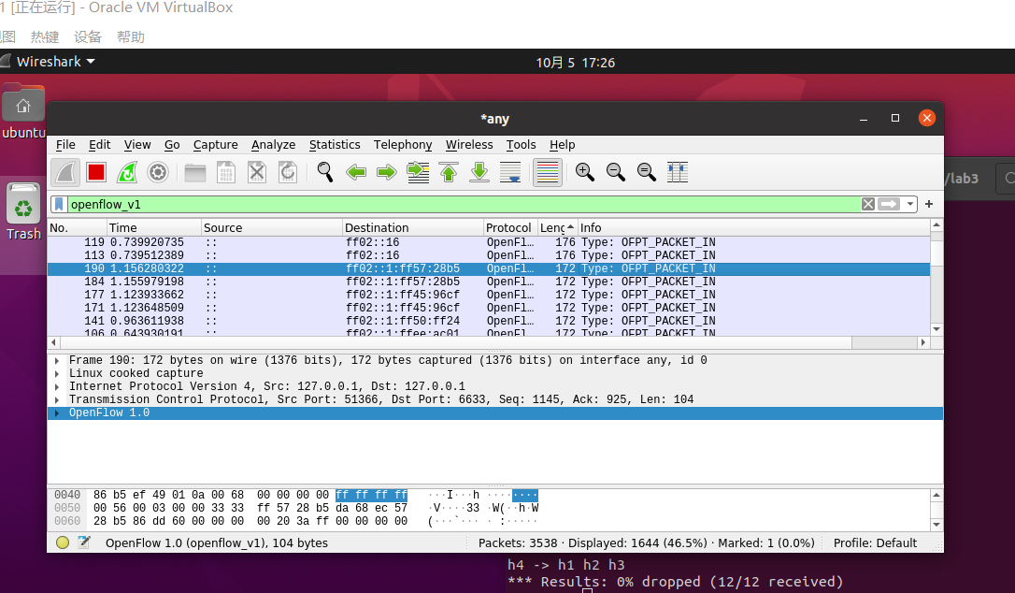The width and height of the screenshot is (1015, 593).
Task: Open capture file properties status icon
Action: point(83,543)
